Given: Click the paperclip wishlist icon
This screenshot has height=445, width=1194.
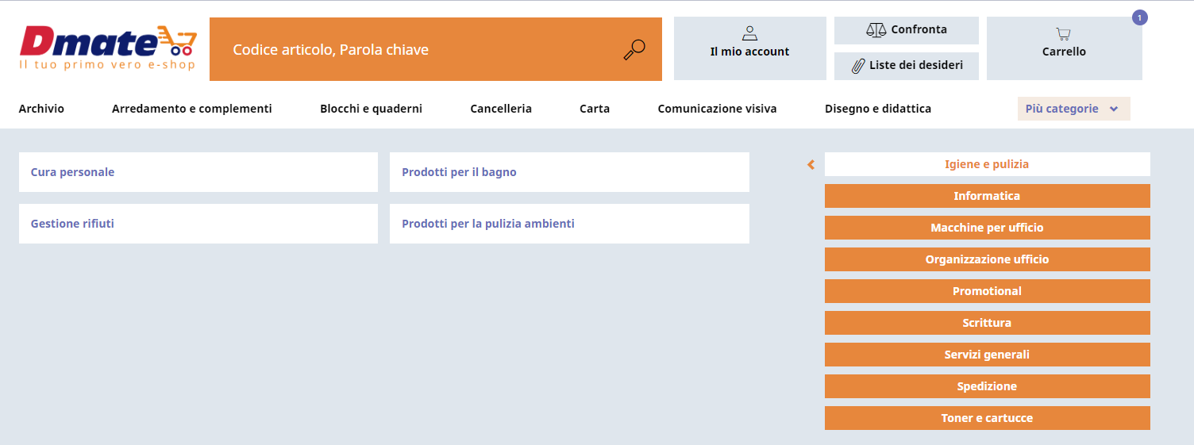Looking at the screenshot, I should 857,65.
